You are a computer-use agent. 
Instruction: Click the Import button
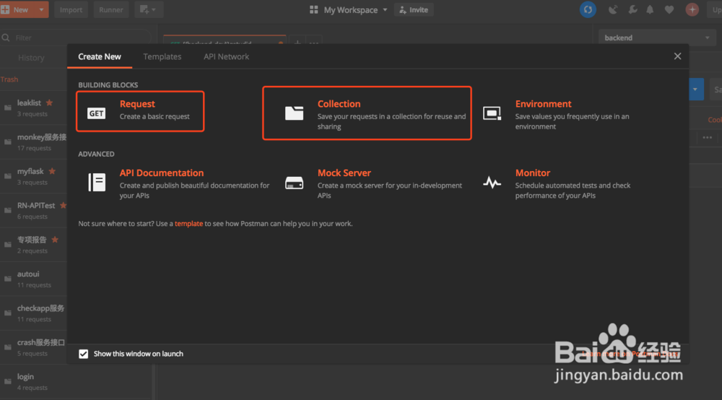[x=71, y=9]
